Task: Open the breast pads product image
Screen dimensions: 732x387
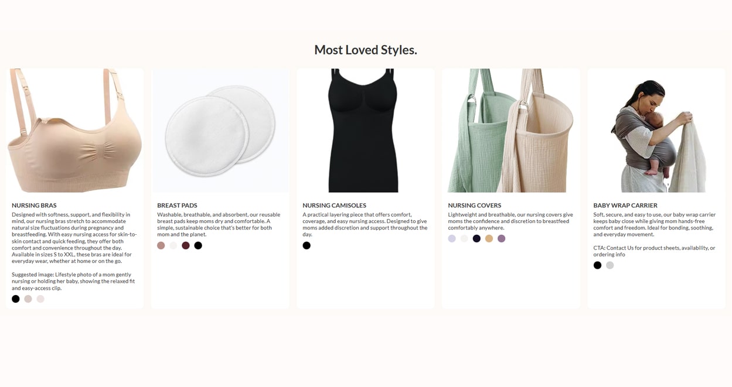Action: (x=220, y=131)
